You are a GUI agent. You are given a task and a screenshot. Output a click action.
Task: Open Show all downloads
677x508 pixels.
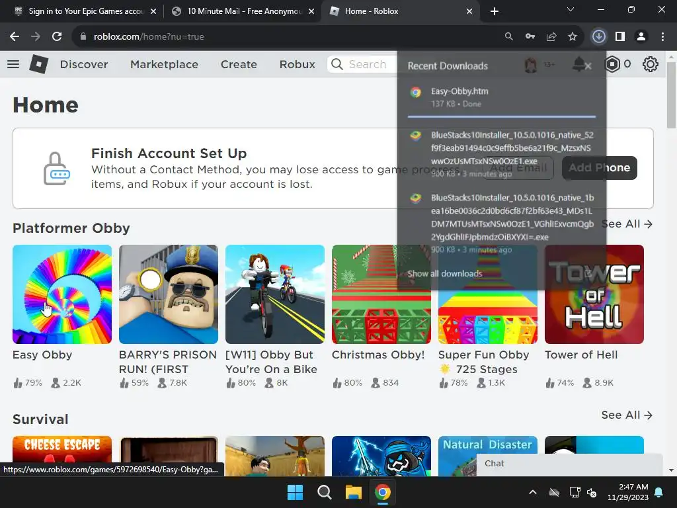445,273
